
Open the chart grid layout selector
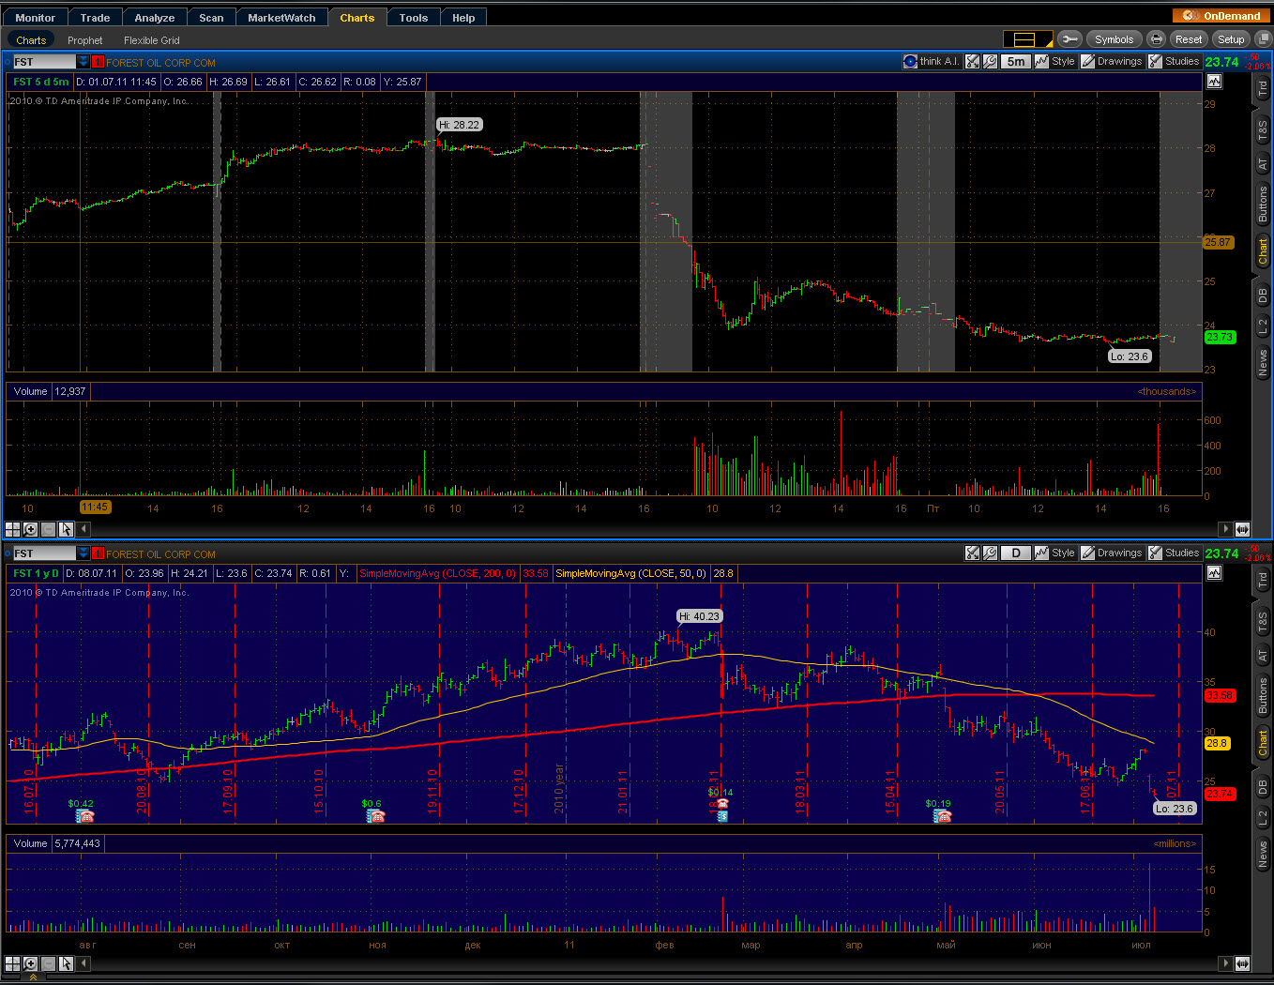(x=1028, y=39)
